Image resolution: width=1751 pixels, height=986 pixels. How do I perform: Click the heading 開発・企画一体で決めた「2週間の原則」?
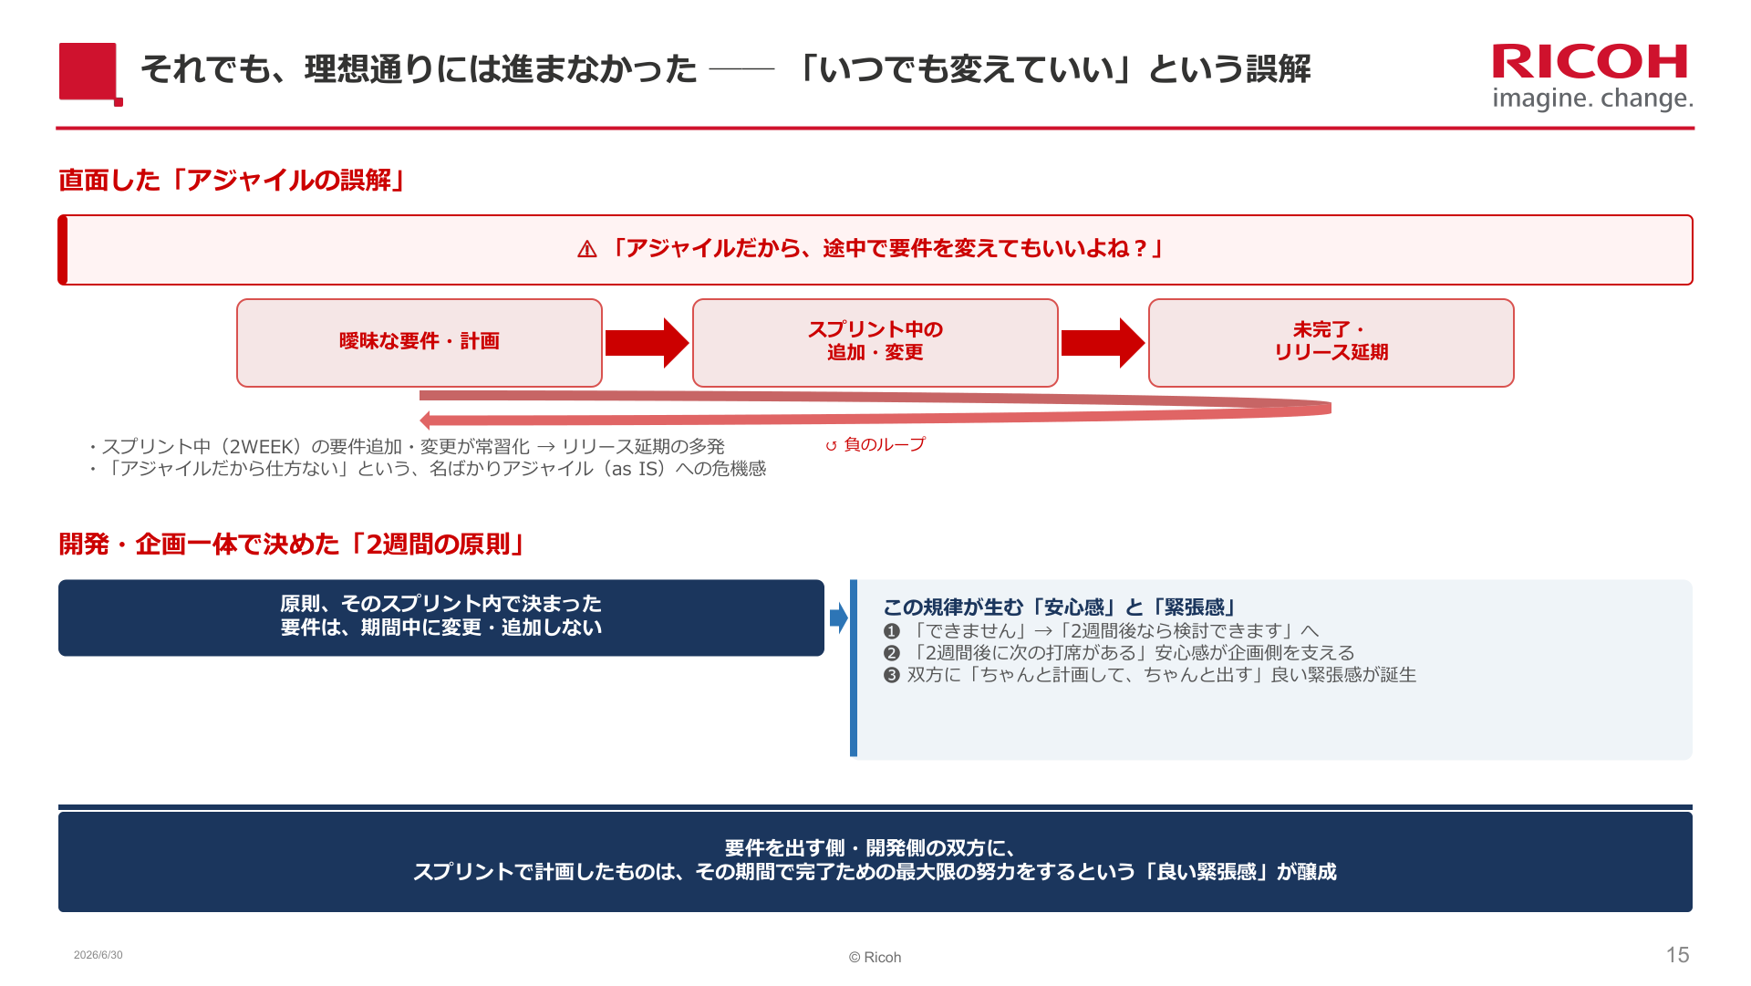pos(293,544)
